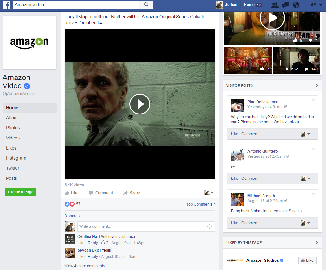The image size is (326, 270).
Task: Open the Likes section
Action: [x=11, y=148]
